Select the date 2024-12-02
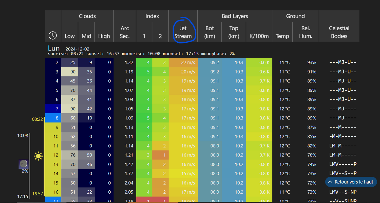Image resolution: width=380 pixels, height=203 pixels. point(77,49)
